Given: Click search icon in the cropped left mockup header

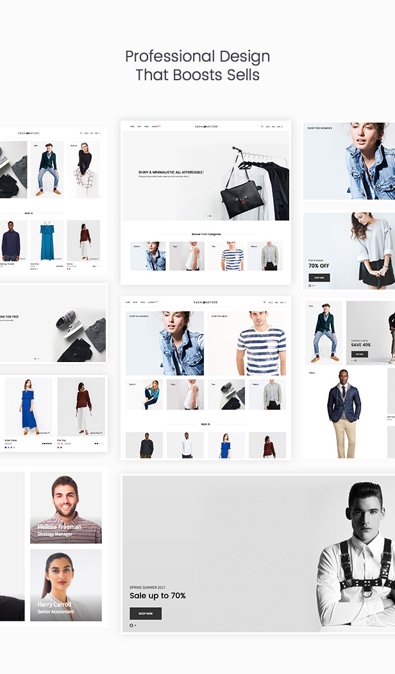Looking at the screenshot, I should (81, 134).
